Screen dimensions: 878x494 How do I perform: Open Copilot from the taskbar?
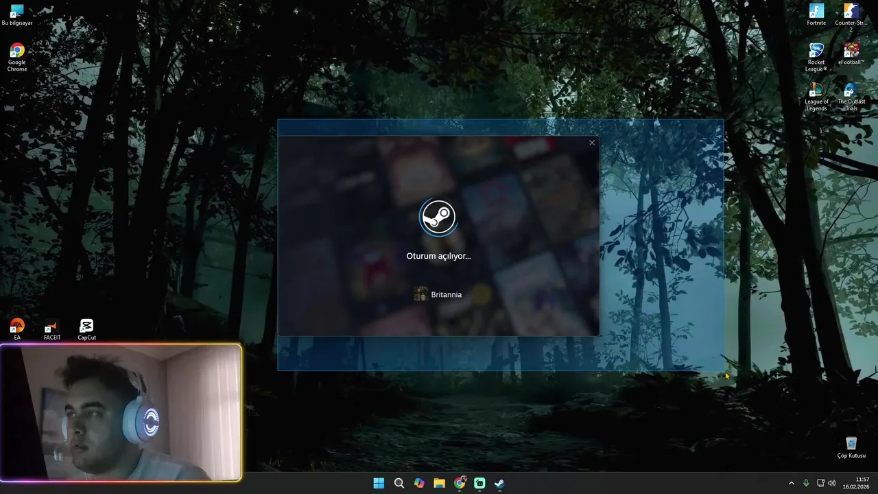coord(419,483)
